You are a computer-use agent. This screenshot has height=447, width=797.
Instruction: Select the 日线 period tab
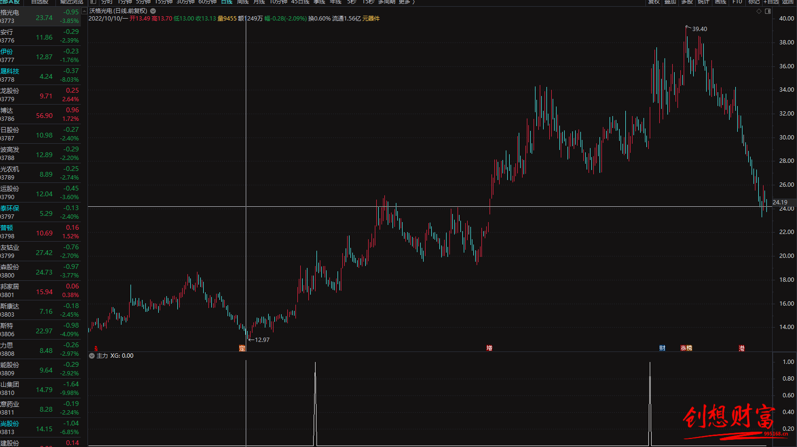point(227,2)
